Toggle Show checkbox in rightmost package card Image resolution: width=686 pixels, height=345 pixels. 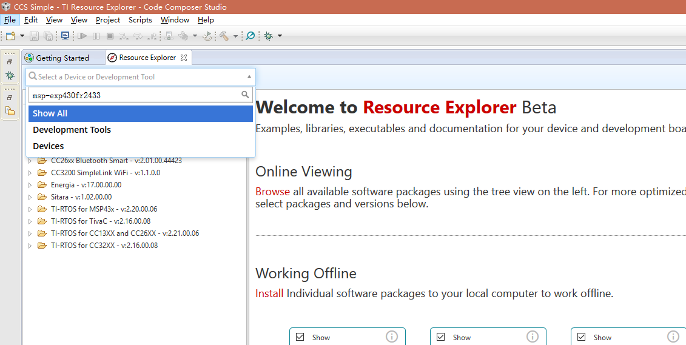coord(582,337)
